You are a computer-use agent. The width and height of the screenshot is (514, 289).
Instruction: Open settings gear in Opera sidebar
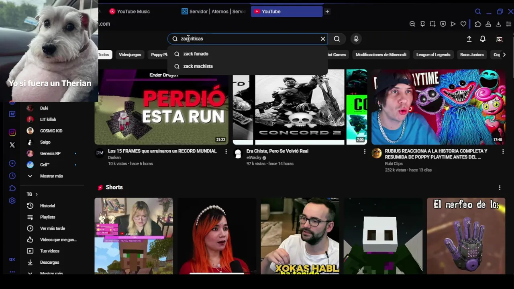(12, 201)
